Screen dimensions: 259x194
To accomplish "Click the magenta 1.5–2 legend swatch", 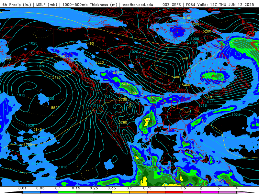I will coord(192,192).
